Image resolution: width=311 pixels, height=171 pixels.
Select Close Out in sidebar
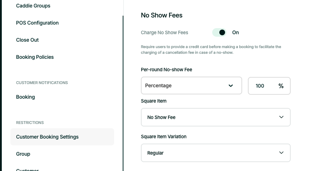[x=27, y=40]
